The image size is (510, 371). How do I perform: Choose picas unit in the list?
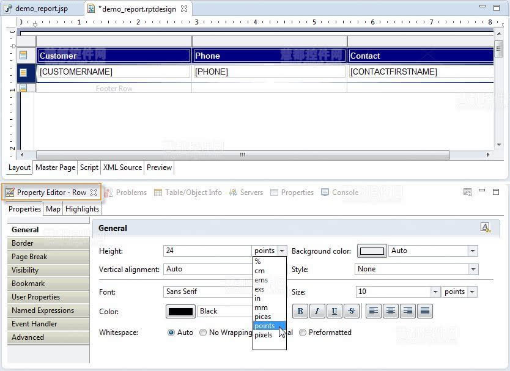269,317
